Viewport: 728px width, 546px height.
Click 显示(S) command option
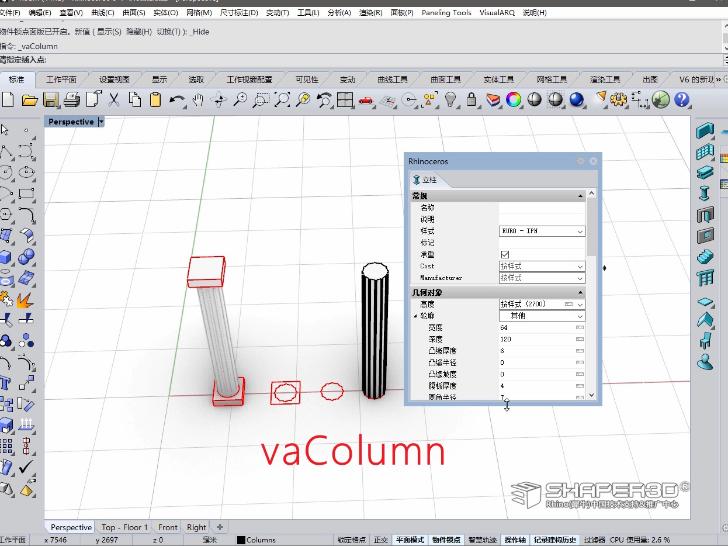(109, 32)
